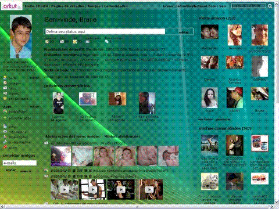Screen dimensions: 279x209
Task: Click the depoimentos star icon in sidebar
Action: pos(5,98)
